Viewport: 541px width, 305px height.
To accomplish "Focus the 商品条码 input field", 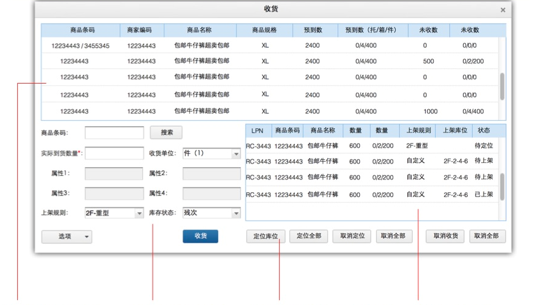I will [x=114, y=133].
